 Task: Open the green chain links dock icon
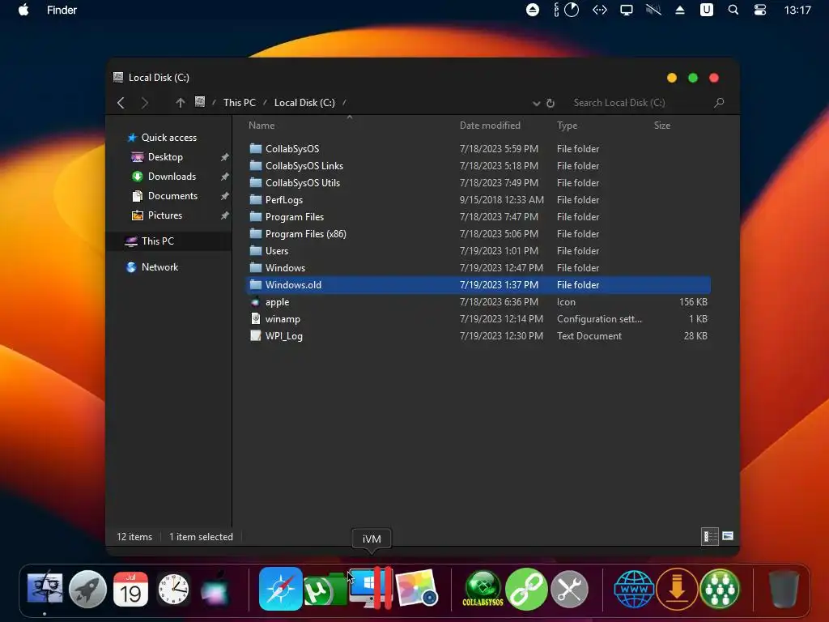point(526,589)
